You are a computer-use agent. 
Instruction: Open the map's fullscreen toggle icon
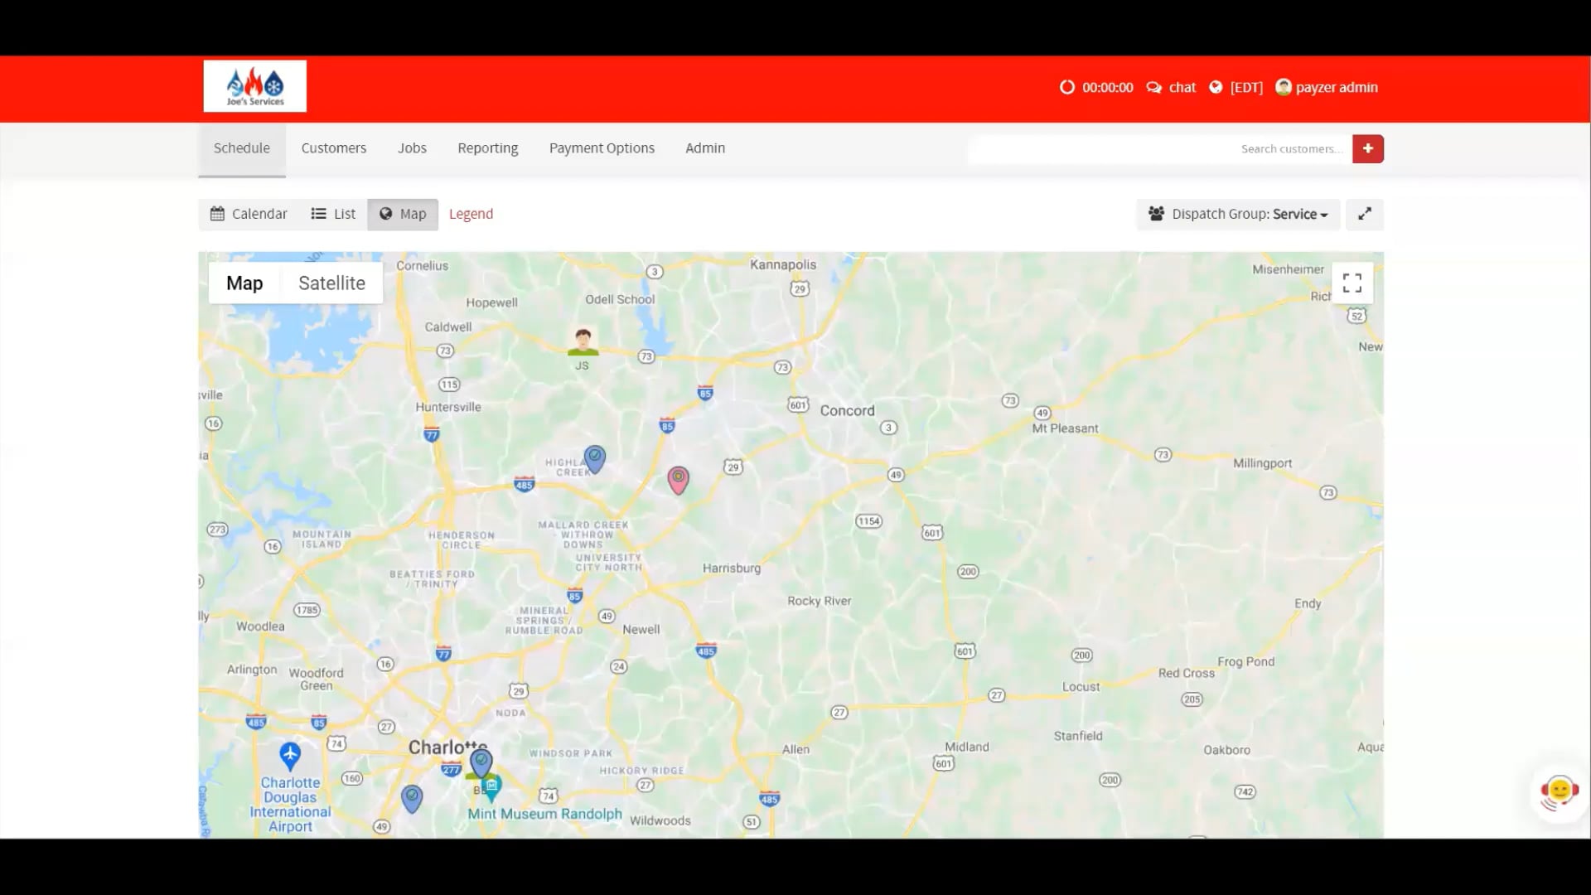click(x=1352, y=283)
